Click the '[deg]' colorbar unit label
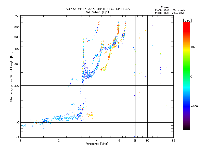 pyautogui.click(x=187, y=20)
